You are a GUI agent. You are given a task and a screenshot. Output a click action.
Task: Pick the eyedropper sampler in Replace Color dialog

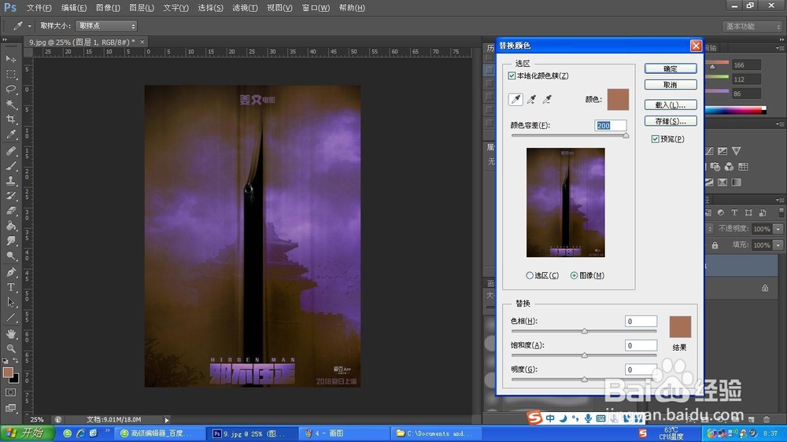coord(515,99)
